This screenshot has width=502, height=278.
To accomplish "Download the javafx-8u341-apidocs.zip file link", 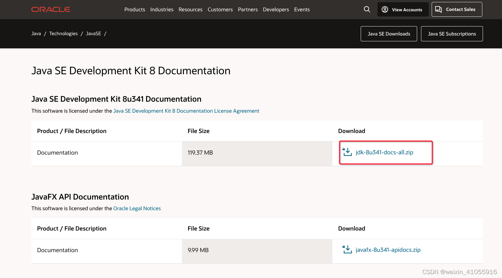I will pyautogui.click(x=388, y=250).
